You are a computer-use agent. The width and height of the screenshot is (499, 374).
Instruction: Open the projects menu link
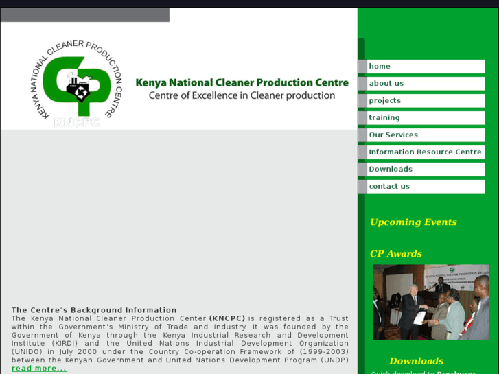(421, 101)
